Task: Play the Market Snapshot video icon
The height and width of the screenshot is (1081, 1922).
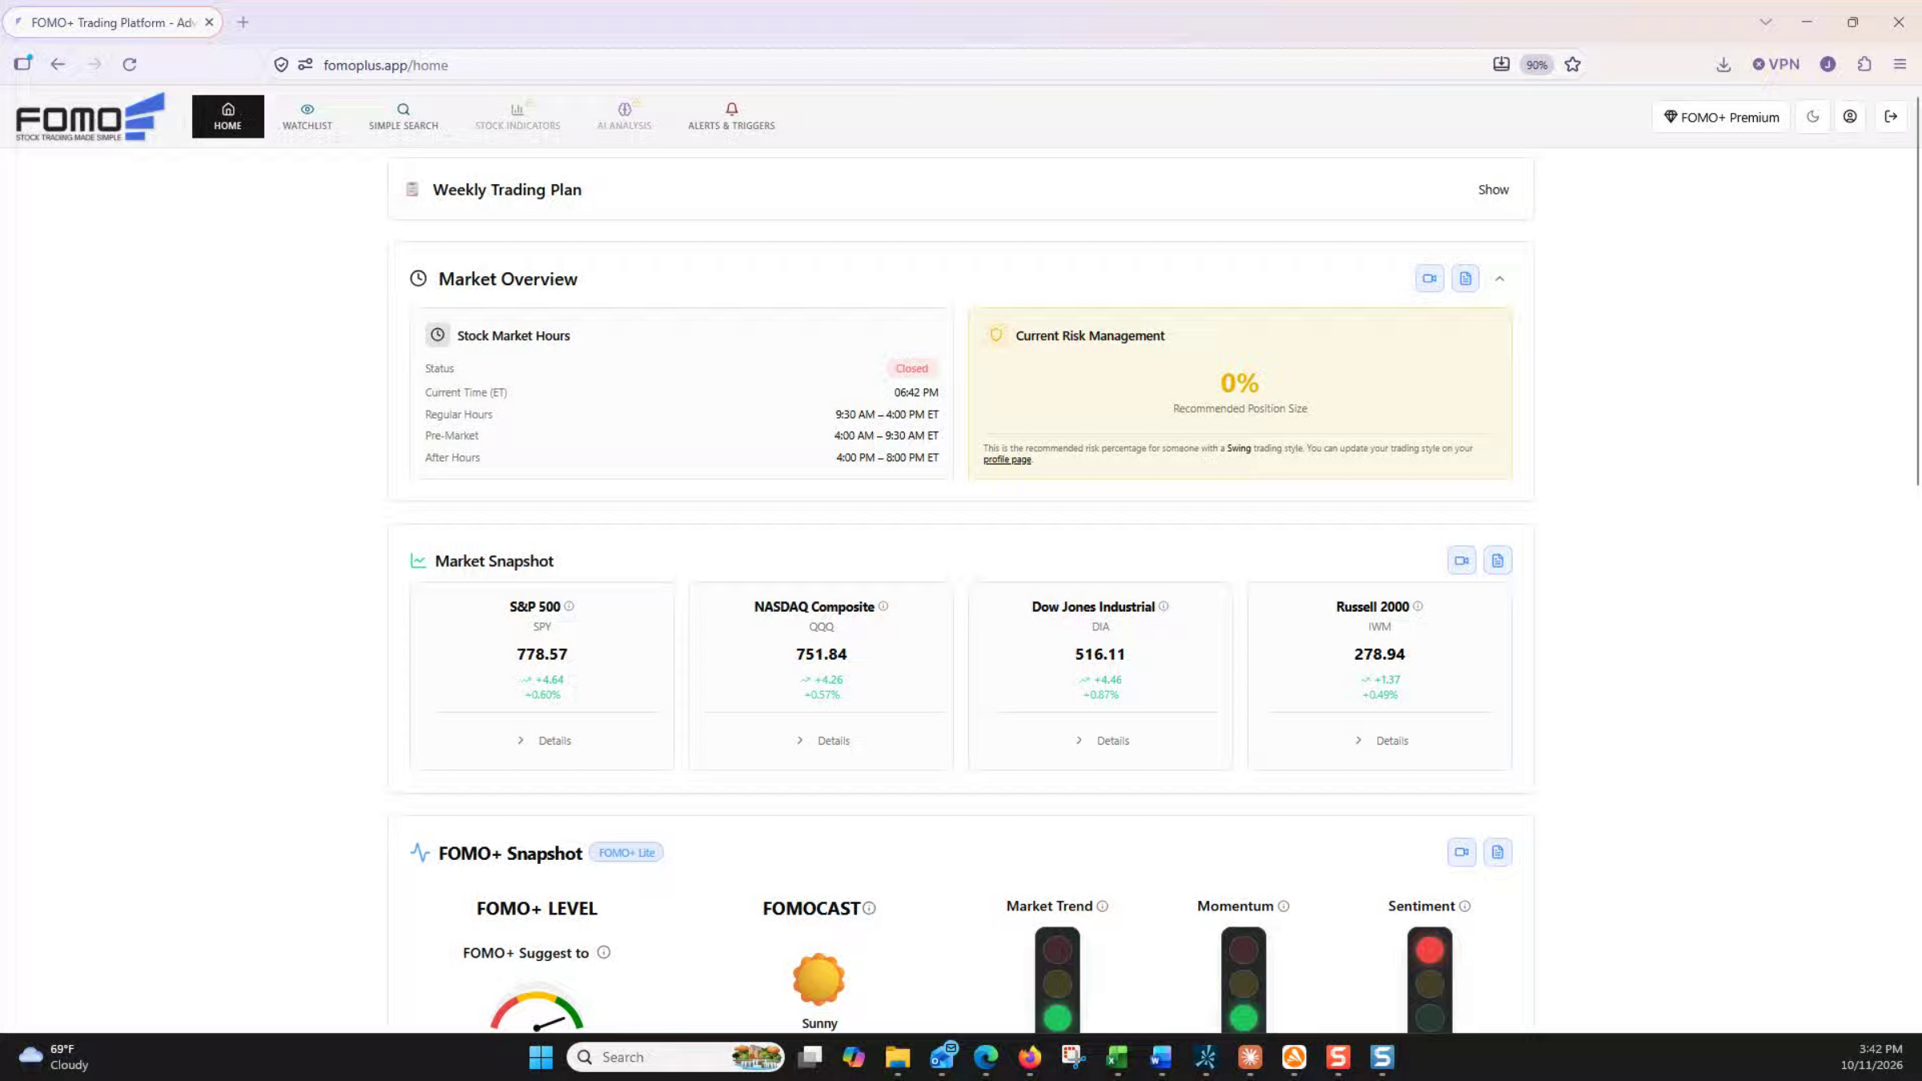Action: (1462, 561)
